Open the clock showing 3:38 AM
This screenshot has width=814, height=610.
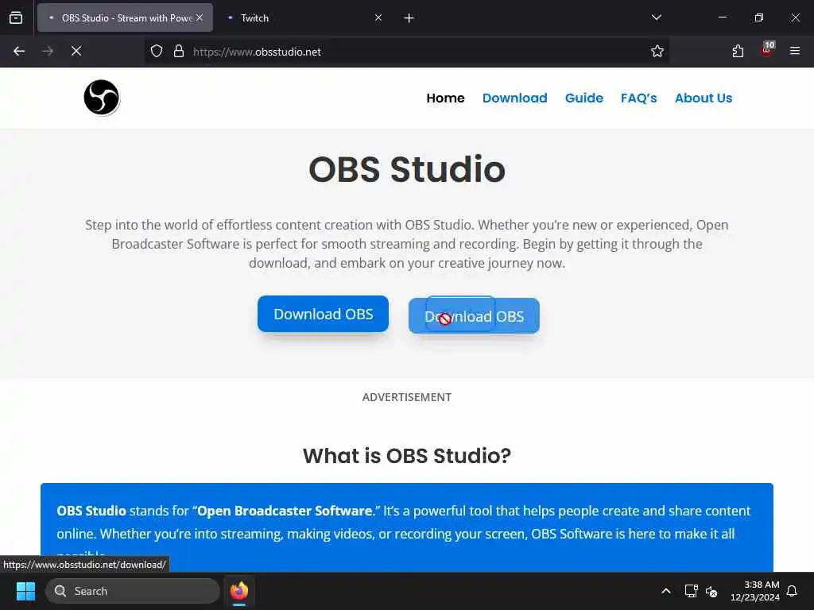point(755,591)
